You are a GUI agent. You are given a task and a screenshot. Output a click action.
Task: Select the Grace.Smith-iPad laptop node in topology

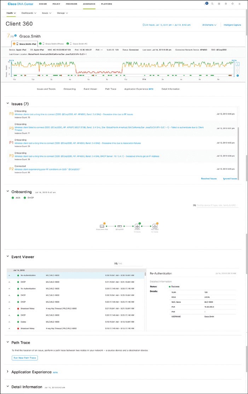click(x=102, y=226)
